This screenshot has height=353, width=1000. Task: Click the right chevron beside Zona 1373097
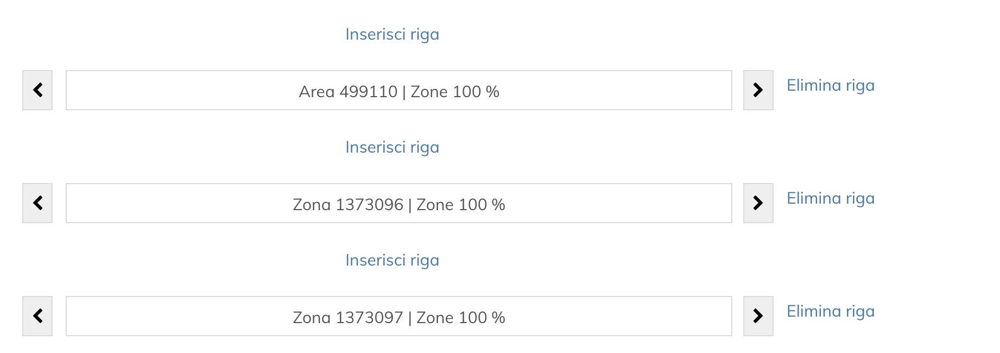tap(757, 316)
